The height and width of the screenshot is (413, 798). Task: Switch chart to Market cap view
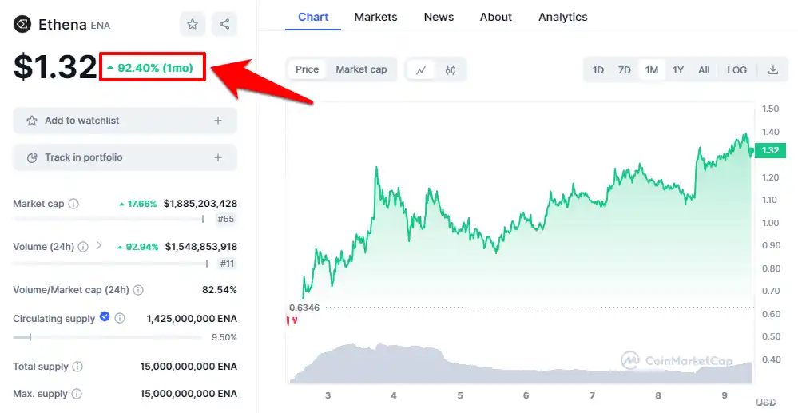[x=361, y=69]
